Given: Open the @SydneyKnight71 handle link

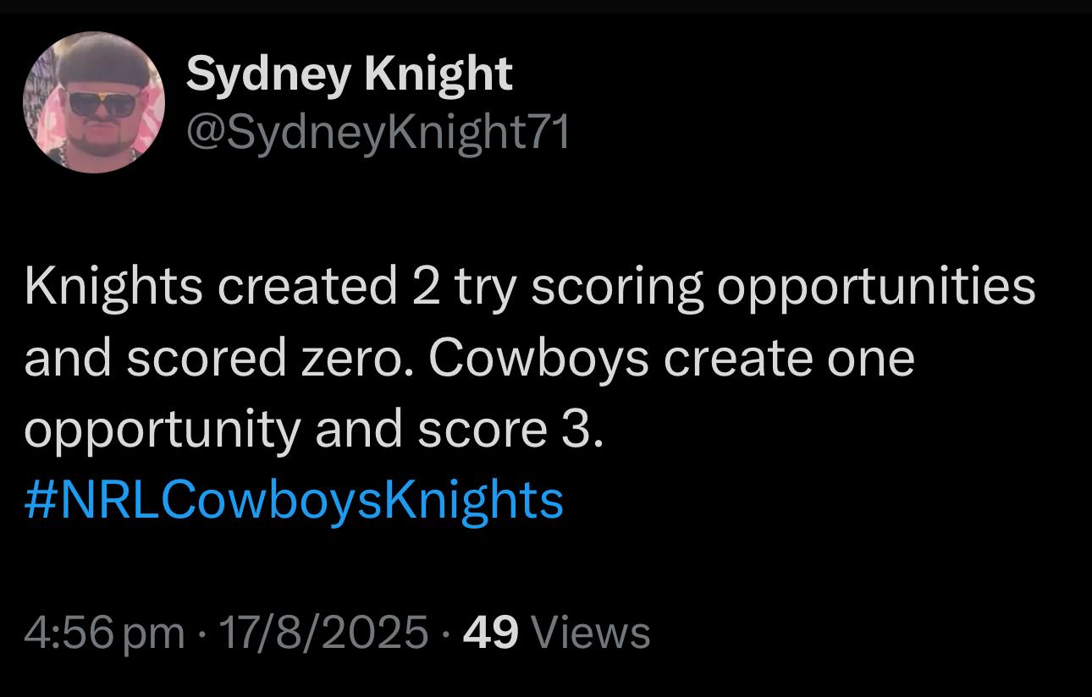Looking at the screenshot, I should tap(378, 132).
